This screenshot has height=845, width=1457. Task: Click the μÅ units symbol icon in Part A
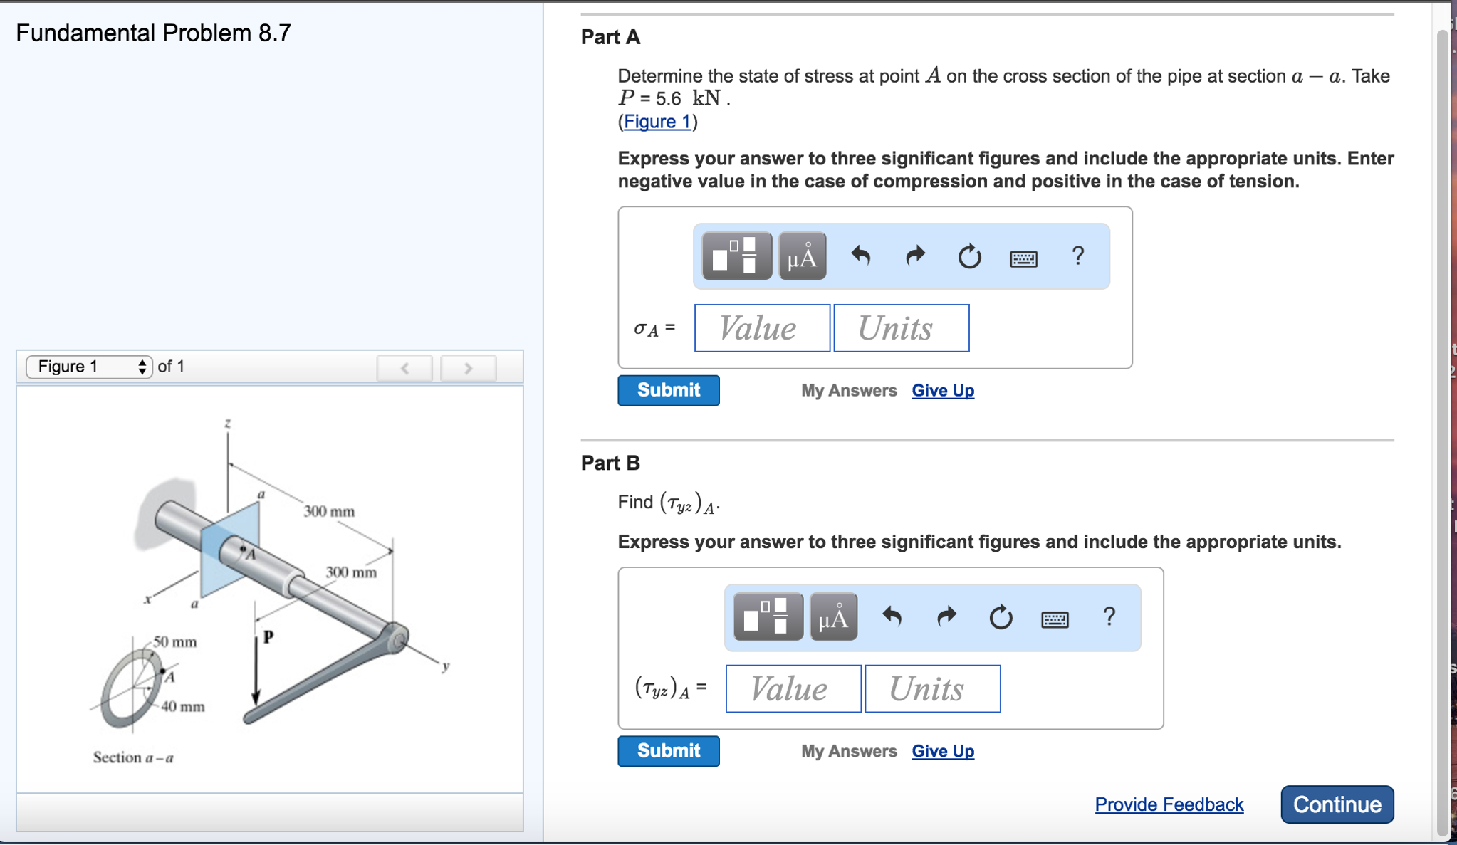[x=800, y=256]
